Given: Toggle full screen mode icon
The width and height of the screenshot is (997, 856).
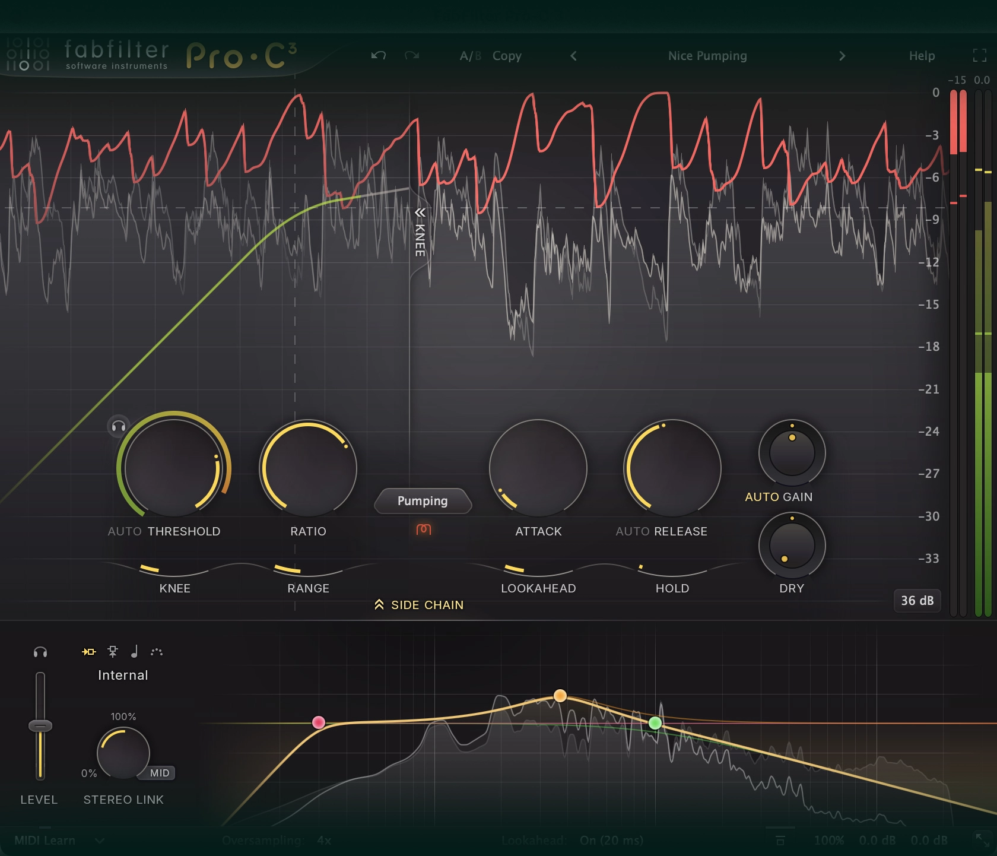Looking at the screenshot, I should pyautogui.click(x=980, y=56).
